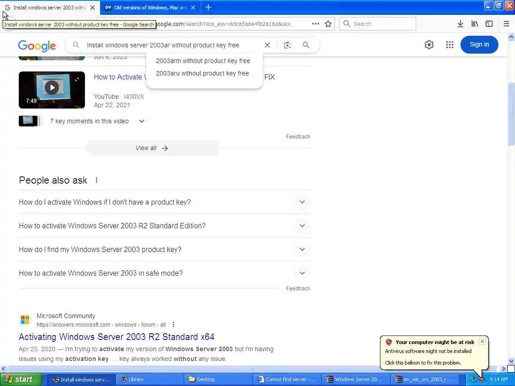Screen dimensions: 515x386
Task: Close the Old versions of Windows tab
Action: [x=193, y=7]
